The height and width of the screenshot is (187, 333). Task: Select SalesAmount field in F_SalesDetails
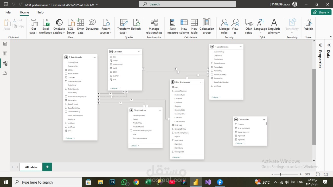[x=73, y=104]
